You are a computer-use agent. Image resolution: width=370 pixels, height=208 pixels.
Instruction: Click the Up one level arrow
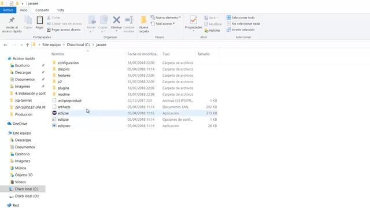(x=27, y=45)
